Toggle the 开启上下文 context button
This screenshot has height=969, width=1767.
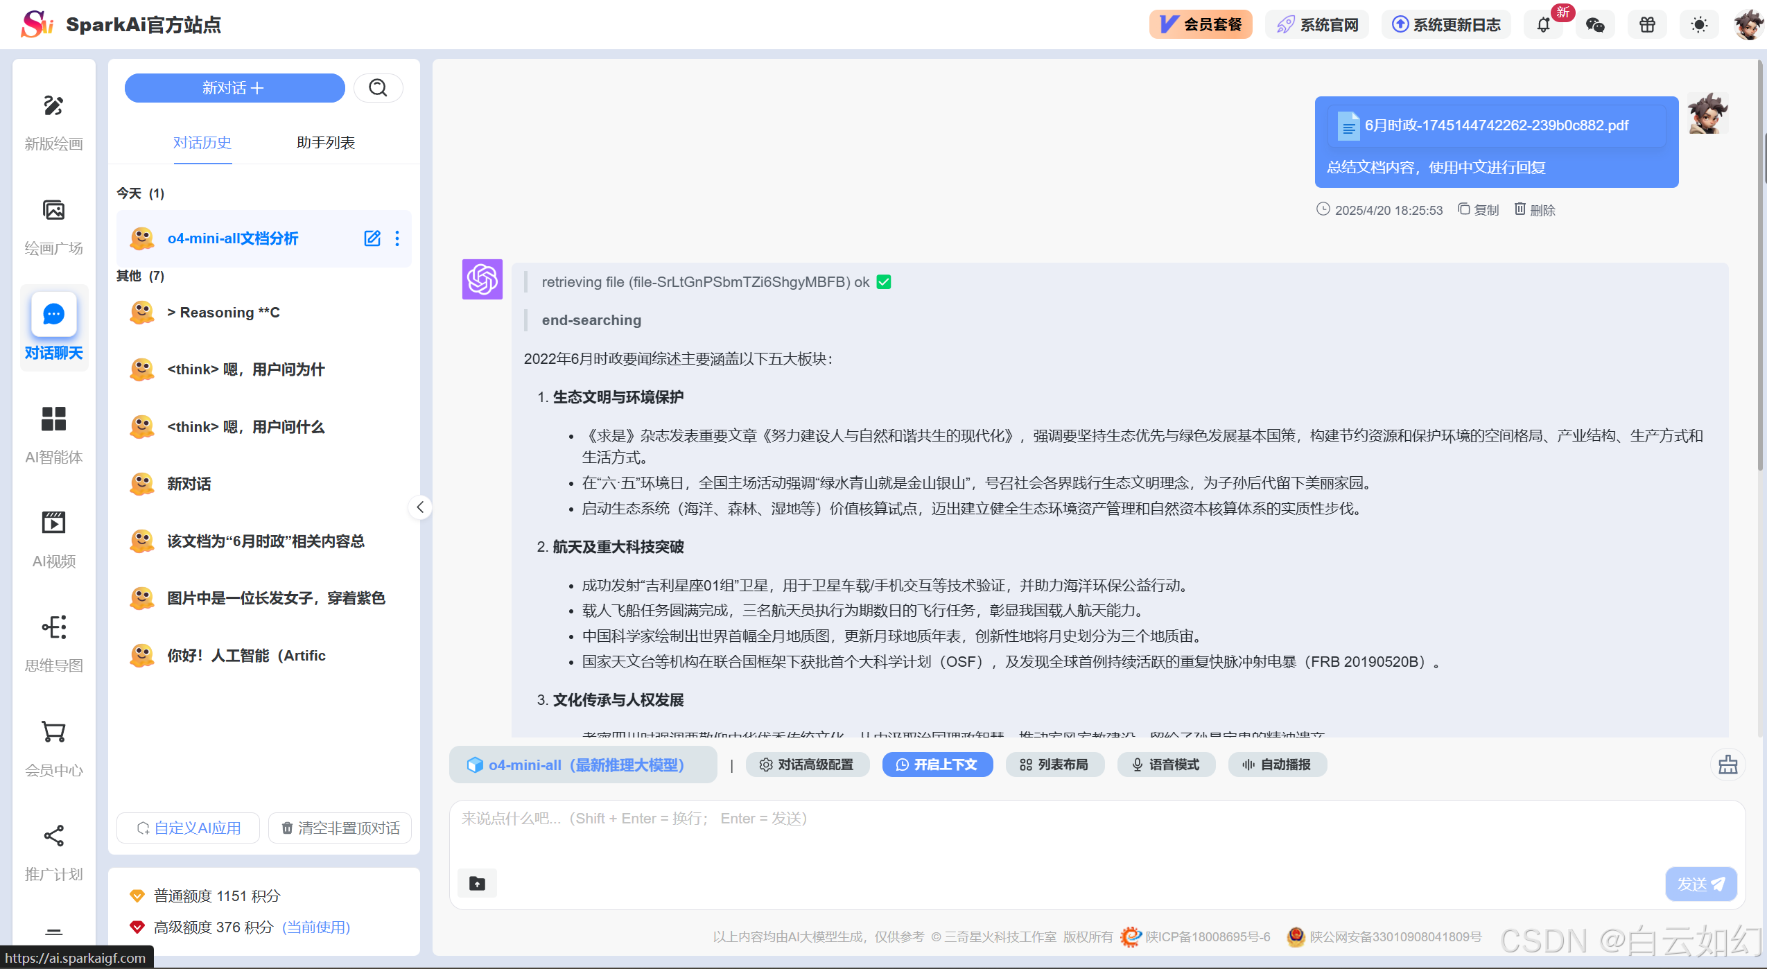[937, 765]
